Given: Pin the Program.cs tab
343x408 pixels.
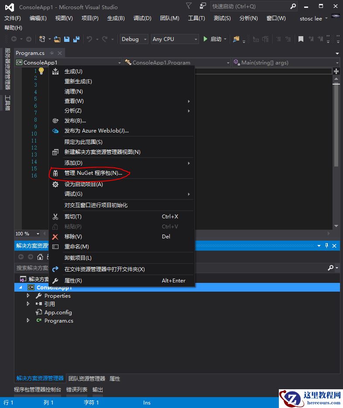Looking at the screenshot, I should pyautogui.click(x=51, y=53).
